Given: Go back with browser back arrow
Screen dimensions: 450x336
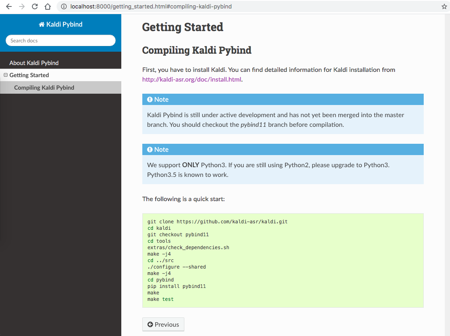Looking at the screenshot, I should [x=9, y=6].
